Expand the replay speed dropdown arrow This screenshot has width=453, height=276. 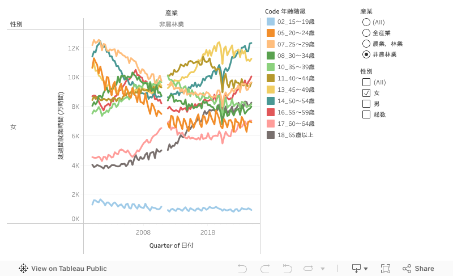click(x=323, y=269)
